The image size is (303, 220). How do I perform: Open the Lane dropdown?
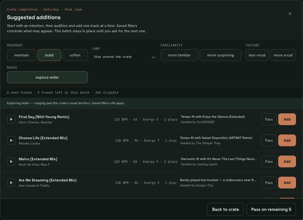pos(124,57)
